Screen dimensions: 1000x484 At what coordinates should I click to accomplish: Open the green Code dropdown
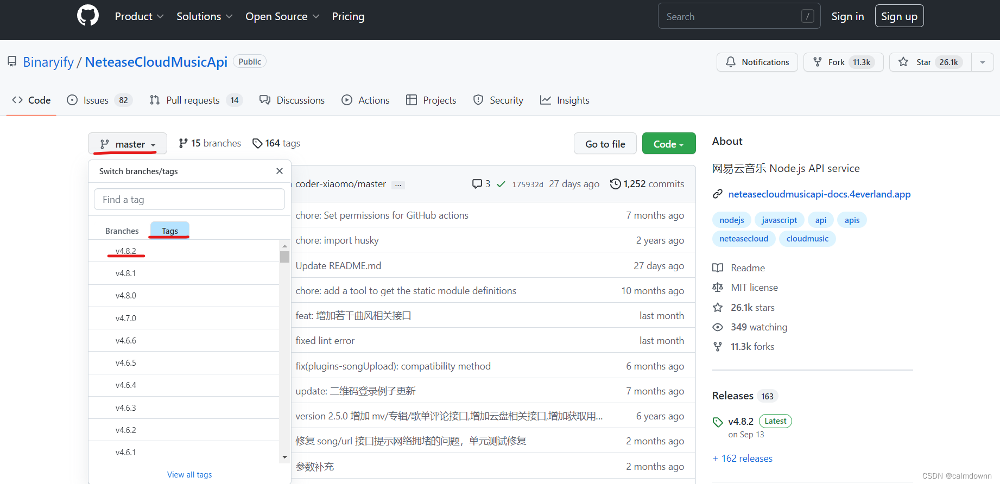coord(669,144)
